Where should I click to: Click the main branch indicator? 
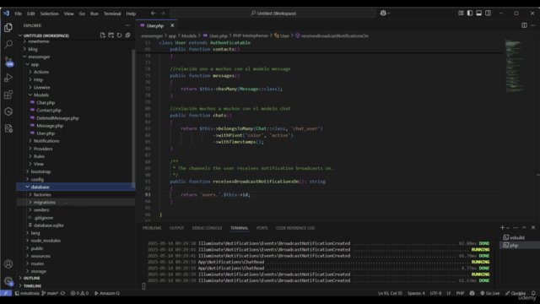(50, 293)
